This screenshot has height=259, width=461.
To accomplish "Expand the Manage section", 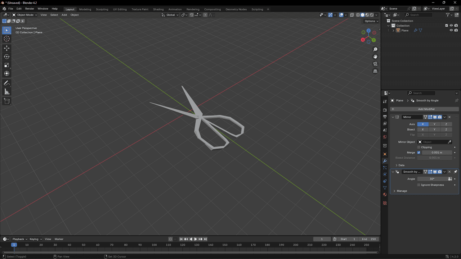I will (402, 191).
